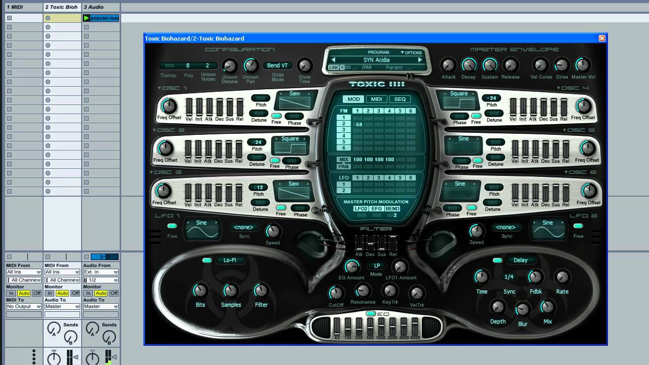
Task: Toggle OSC 1 Free switch
Action: [276, 116]
